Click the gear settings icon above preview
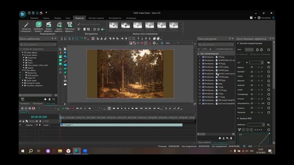 point(154,43)
